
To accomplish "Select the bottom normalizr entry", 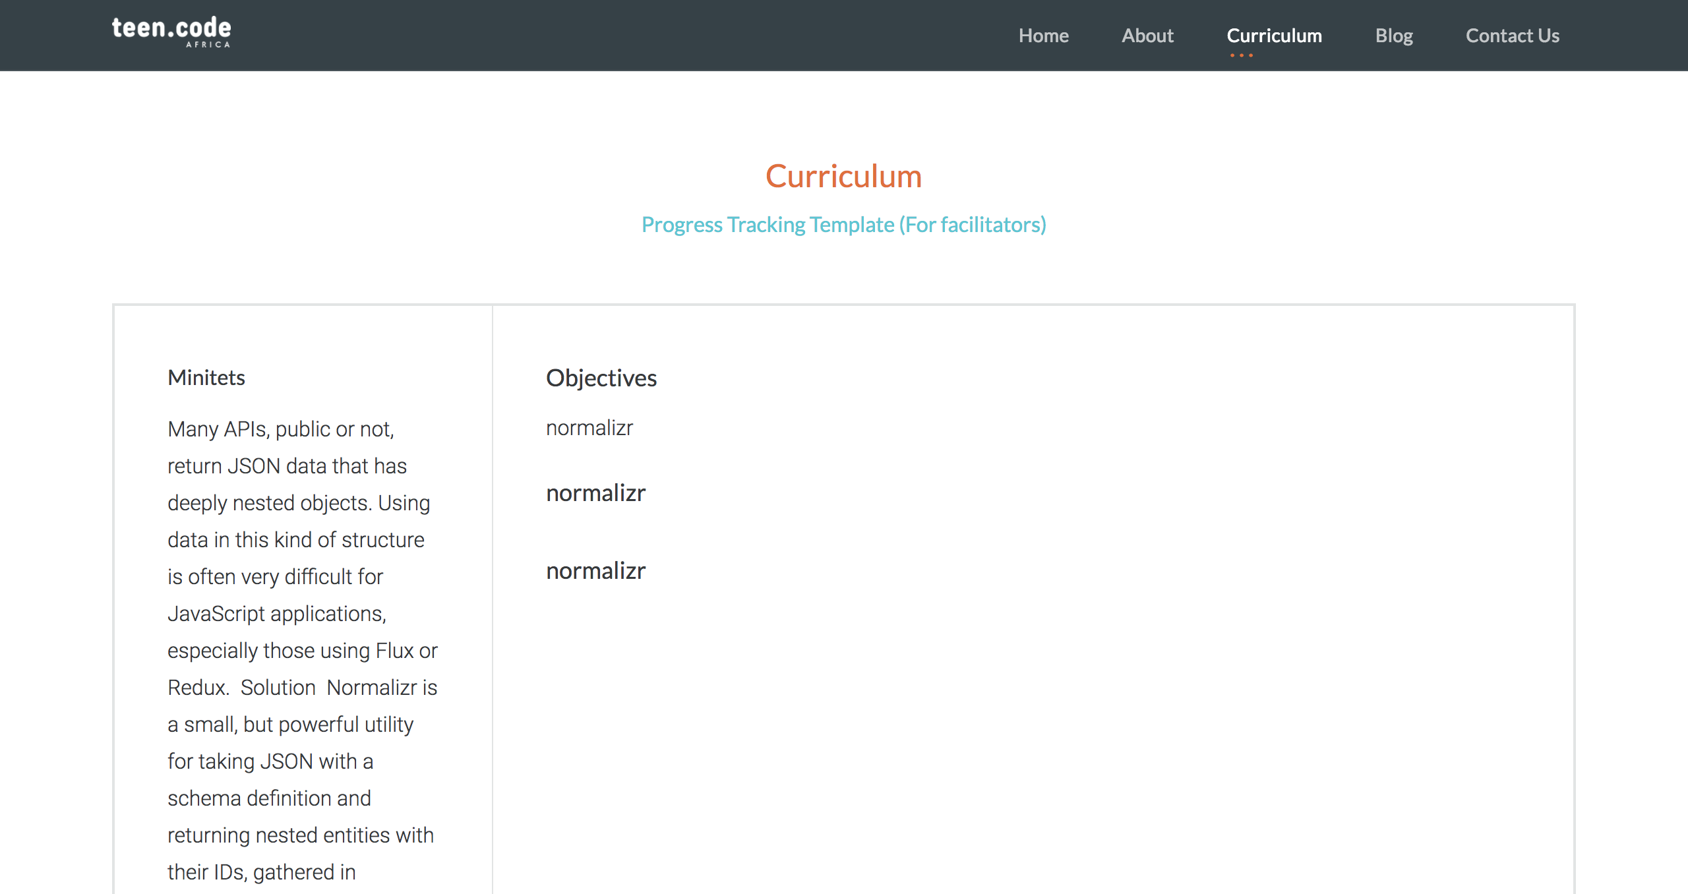I will coord(595,571).
